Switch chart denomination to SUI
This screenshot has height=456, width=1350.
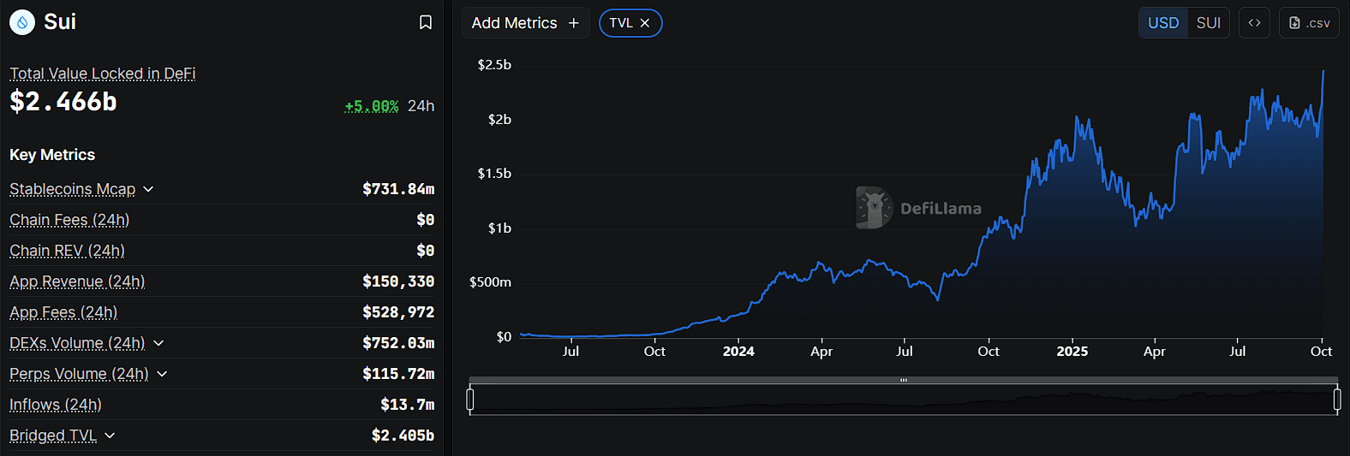[1208, 23]
